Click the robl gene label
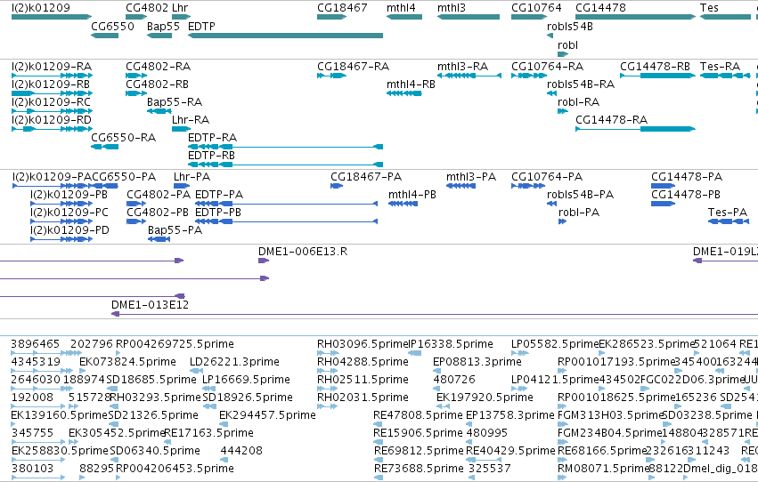This screenshot has height=482, width=758. (x=567, y=44)
